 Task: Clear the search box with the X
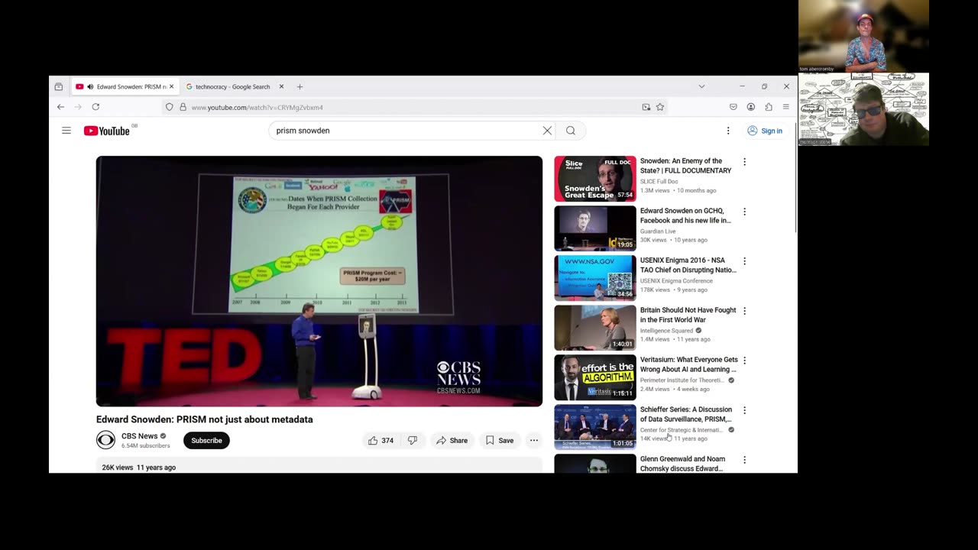(x=547, y=131)
